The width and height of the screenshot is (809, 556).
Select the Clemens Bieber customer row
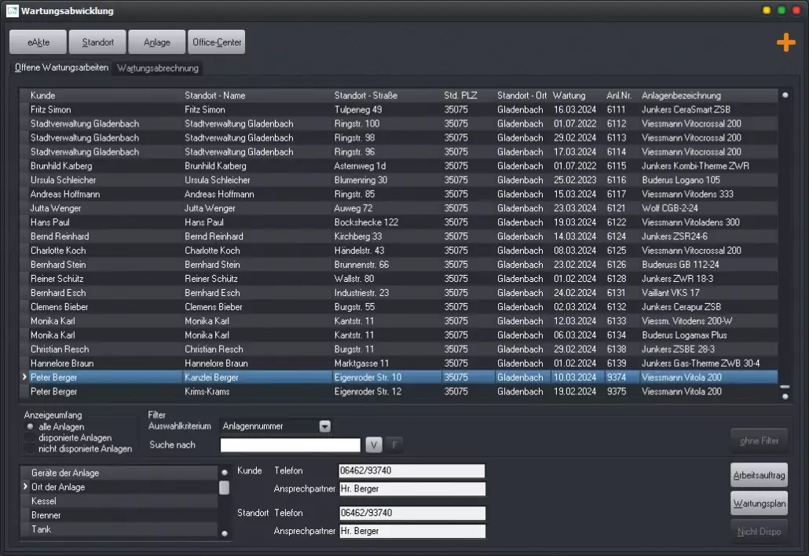398,307
